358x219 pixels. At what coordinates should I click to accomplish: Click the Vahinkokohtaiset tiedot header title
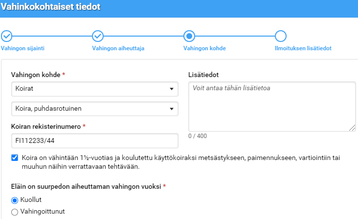(52, 7)
